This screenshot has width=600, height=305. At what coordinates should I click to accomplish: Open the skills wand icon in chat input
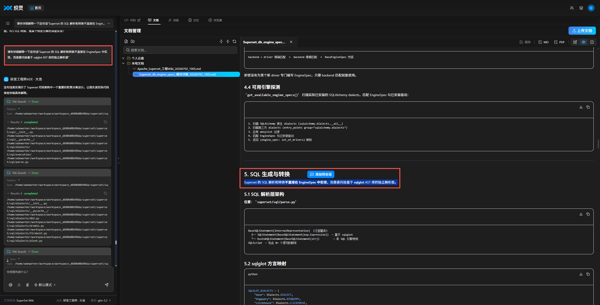(x=19, y=284)
